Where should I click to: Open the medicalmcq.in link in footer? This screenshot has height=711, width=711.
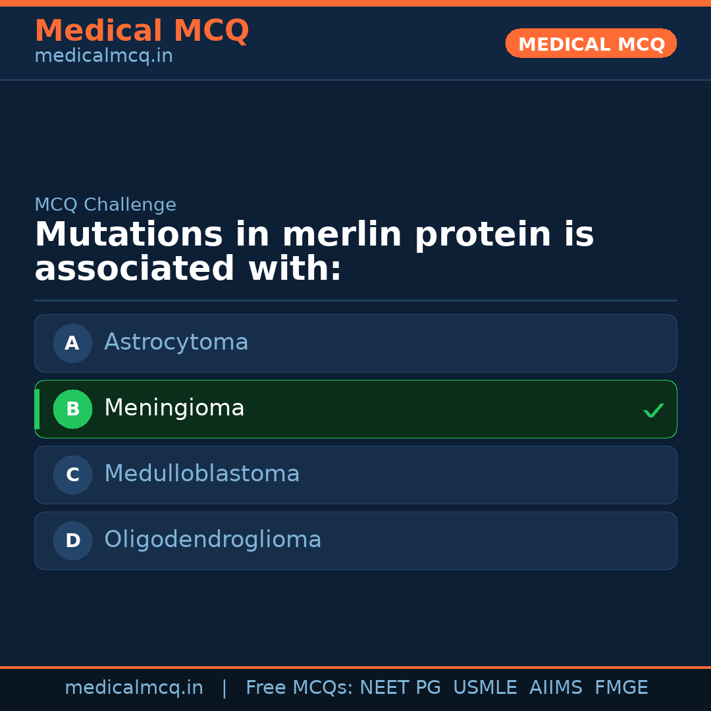pos(134,688)
